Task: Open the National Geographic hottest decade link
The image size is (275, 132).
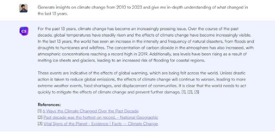Action: (101, 117)
